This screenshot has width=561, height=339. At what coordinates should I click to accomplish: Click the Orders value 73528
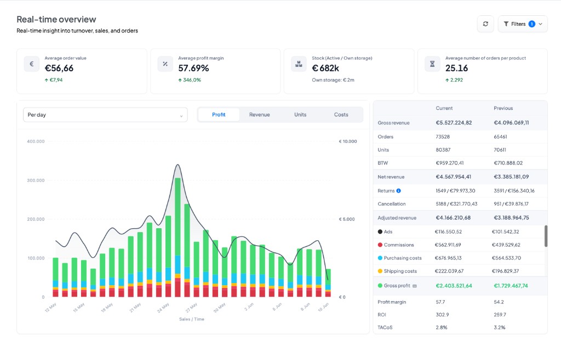(x=443, y=137)
